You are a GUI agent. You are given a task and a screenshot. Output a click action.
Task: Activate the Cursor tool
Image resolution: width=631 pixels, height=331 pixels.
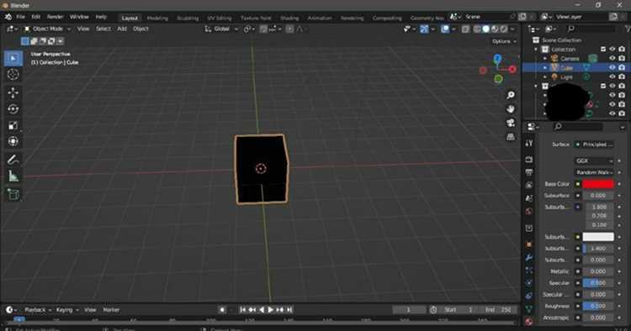[x=13, y=75]
